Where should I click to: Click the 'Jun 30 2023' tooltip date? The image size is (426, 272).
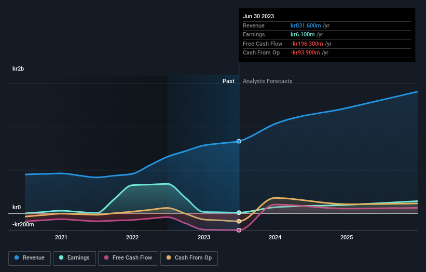pyautogui.click(x=258, y=16)
